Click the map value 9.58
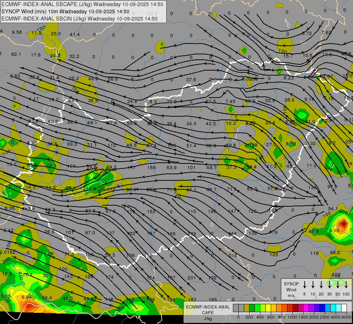This screenshot has width=353, height=324. tap(17, 32)
